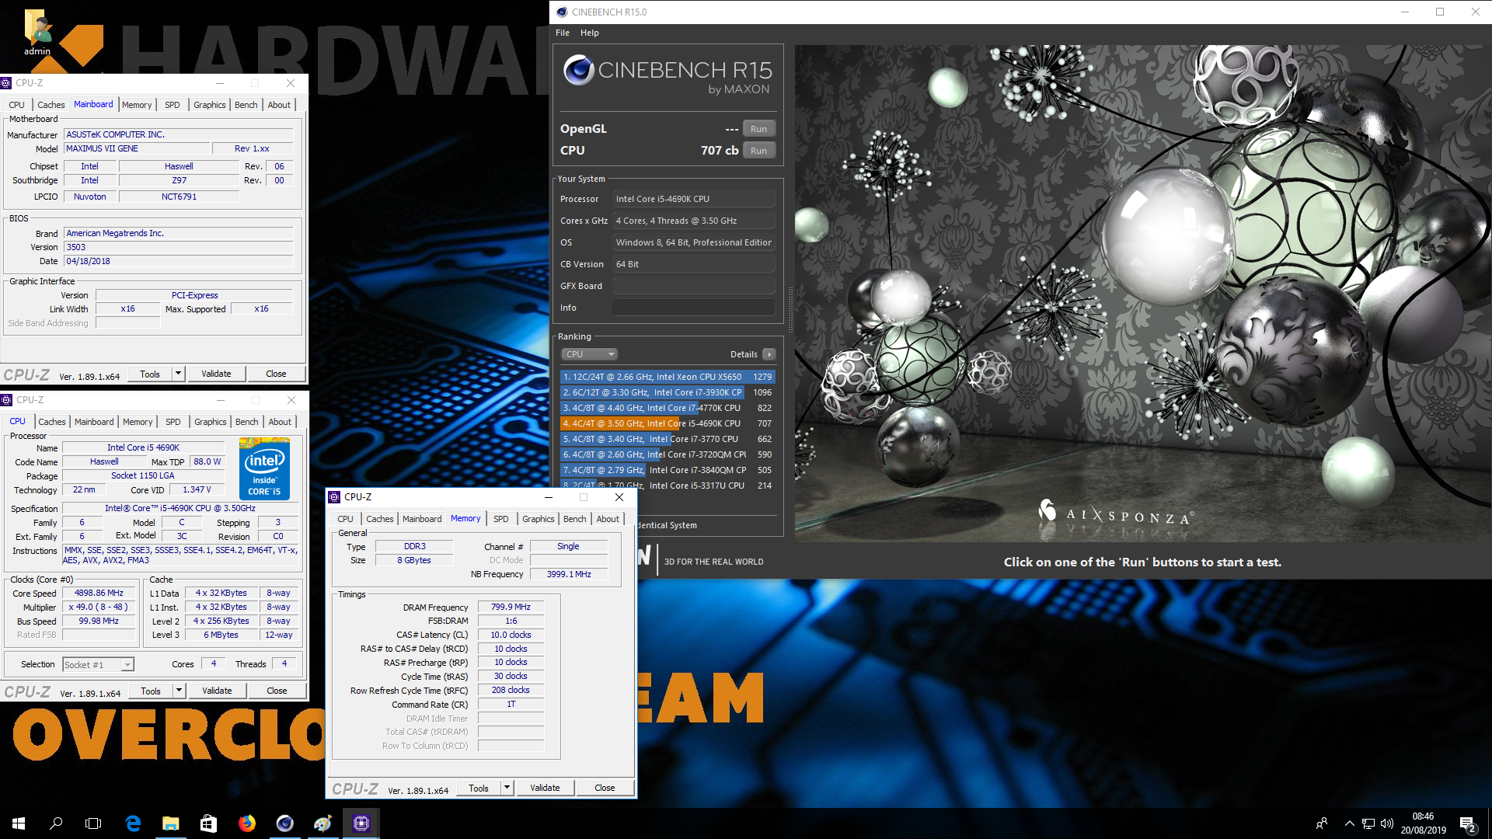Launch Microsoft Edge from the taskbar

(x=133, y=823)
